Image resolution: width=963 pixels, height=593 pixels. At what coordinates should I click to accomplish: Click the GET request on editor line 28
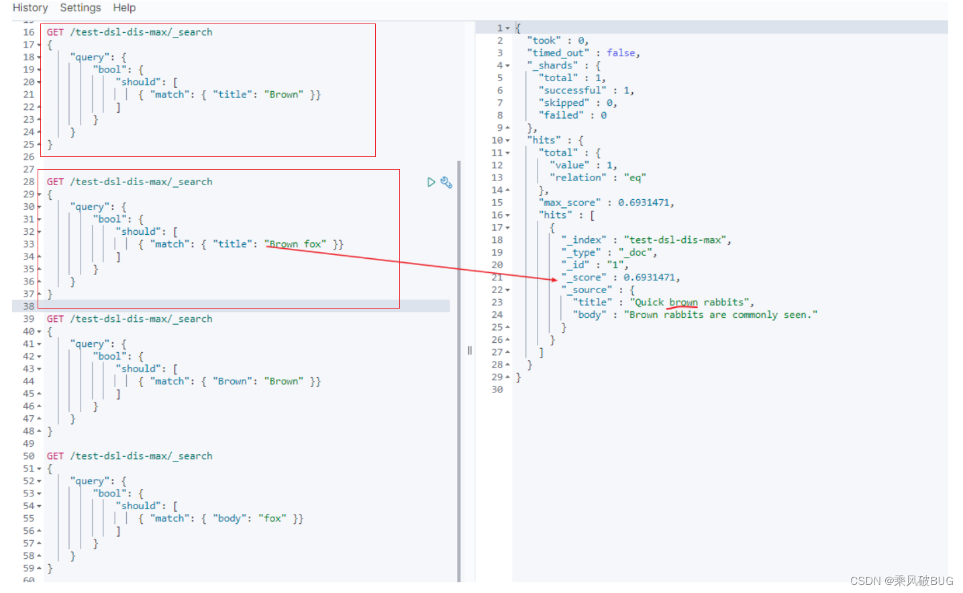point(130,182)
